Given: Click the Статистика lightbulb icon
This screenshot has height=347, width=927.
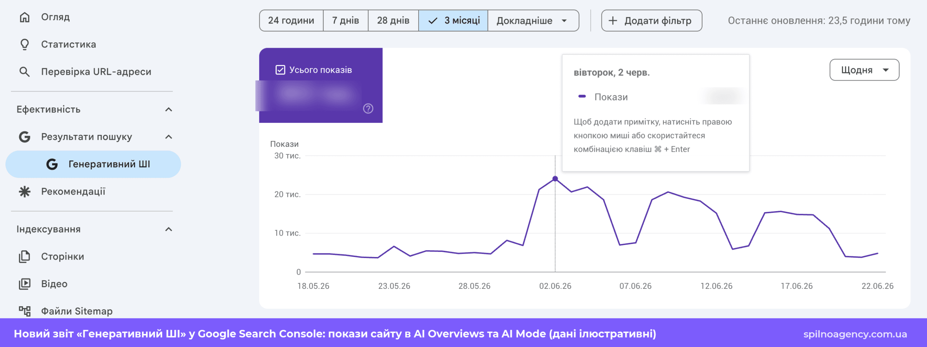Looking at the screenshot, I should (25, 44).
